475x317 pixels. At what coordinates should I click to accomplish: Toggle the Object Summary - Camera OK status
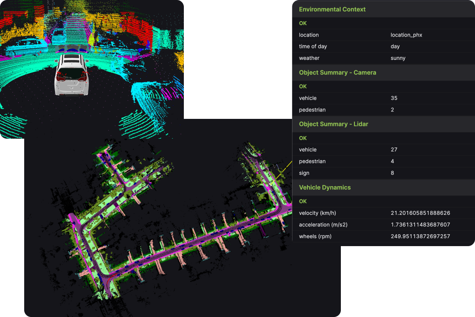[x=303, y=86]
